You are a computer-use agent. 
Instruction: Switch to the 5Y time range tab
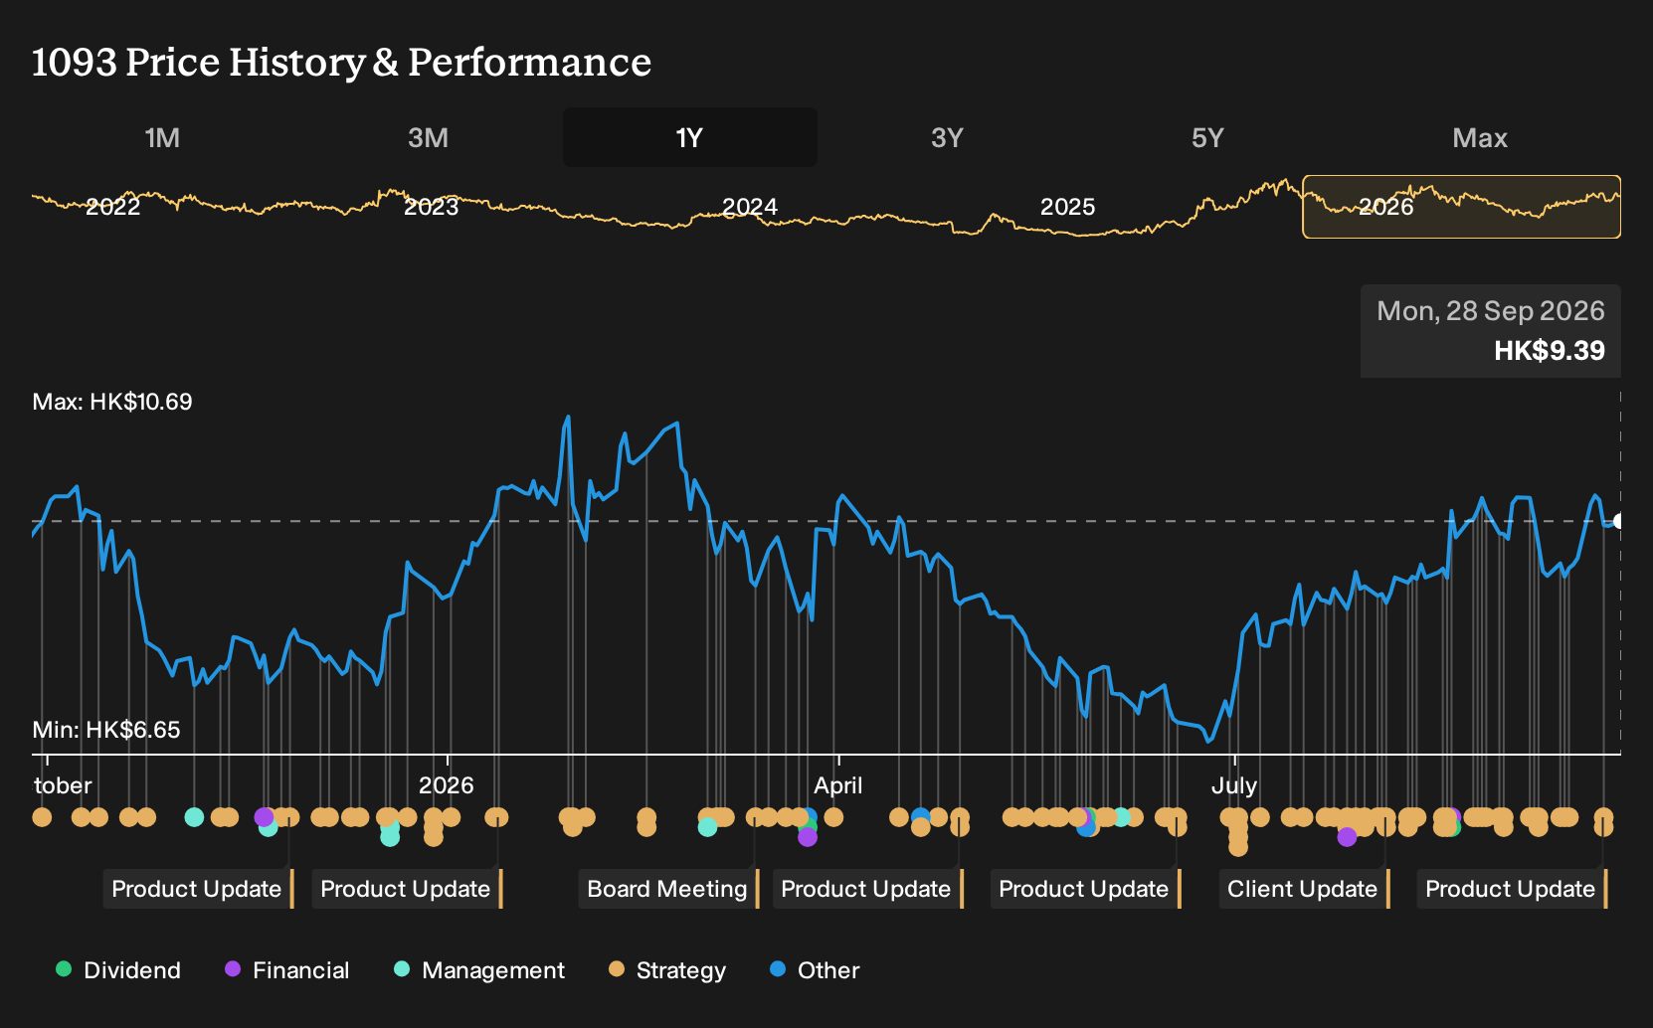tap(1207, 137)
